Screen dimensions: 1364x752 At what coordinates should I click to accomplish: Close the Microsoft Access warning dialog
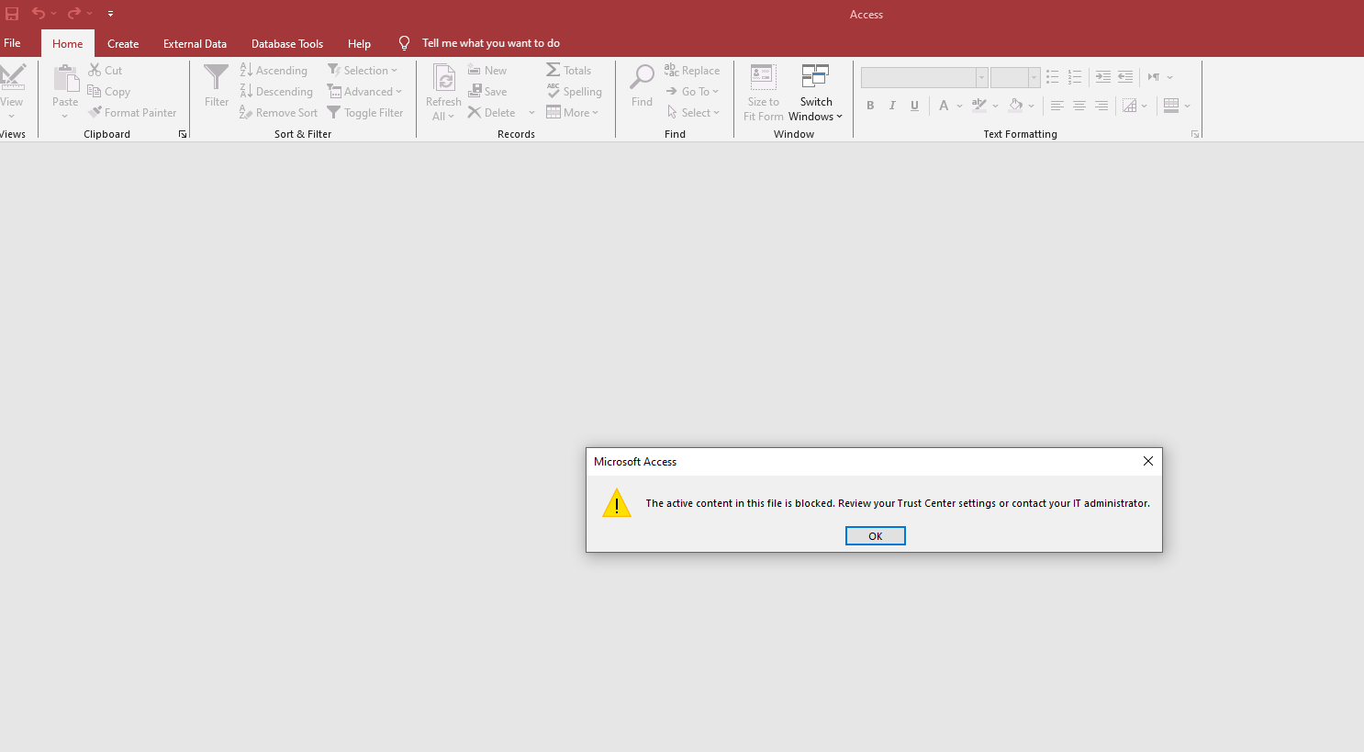point(1147,461)
